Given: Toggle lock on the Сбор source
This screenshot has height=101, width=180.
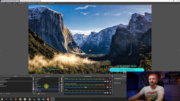Looking at the screenshot, I should point(61,83).
